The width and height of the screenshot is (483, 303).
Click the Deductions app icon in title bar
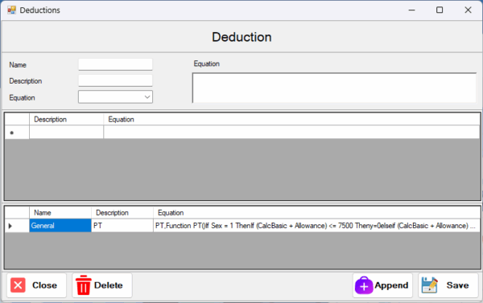12,10
